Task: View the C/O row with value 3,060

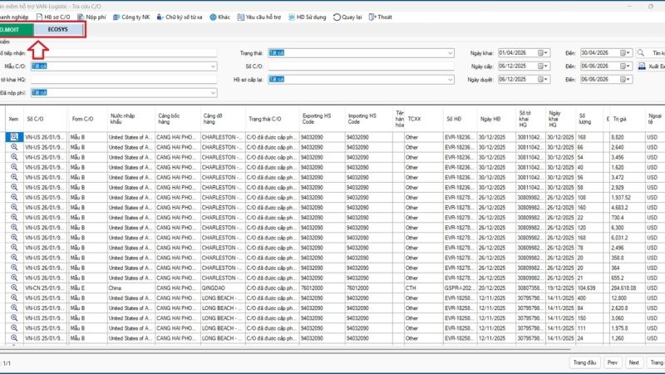Action: [14, 318]
